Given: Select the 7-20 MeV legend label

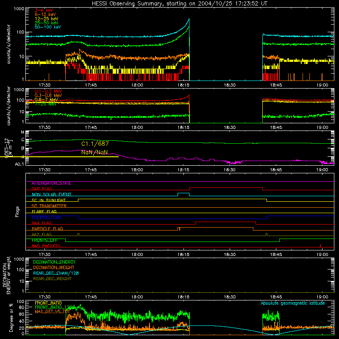Looking at the screenshot, I should [45, 104].
